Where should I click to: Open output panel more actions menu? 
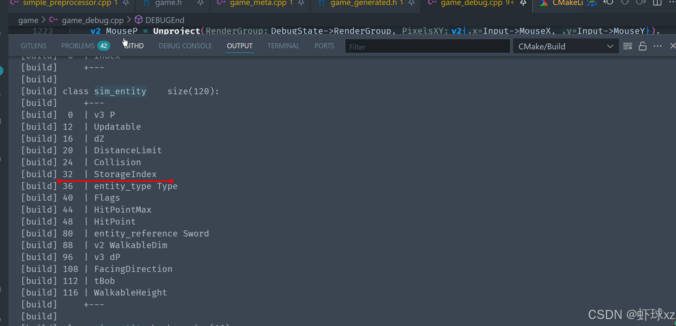pyautogui.click(x=657, y=46)
